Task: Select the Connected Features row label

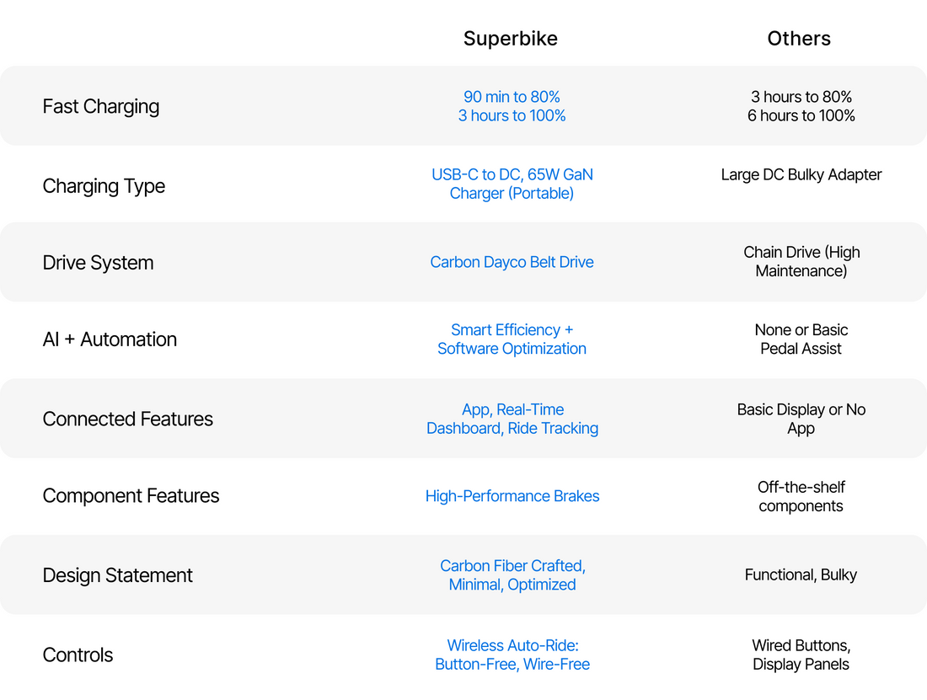Action: click(x=127, y=419)
